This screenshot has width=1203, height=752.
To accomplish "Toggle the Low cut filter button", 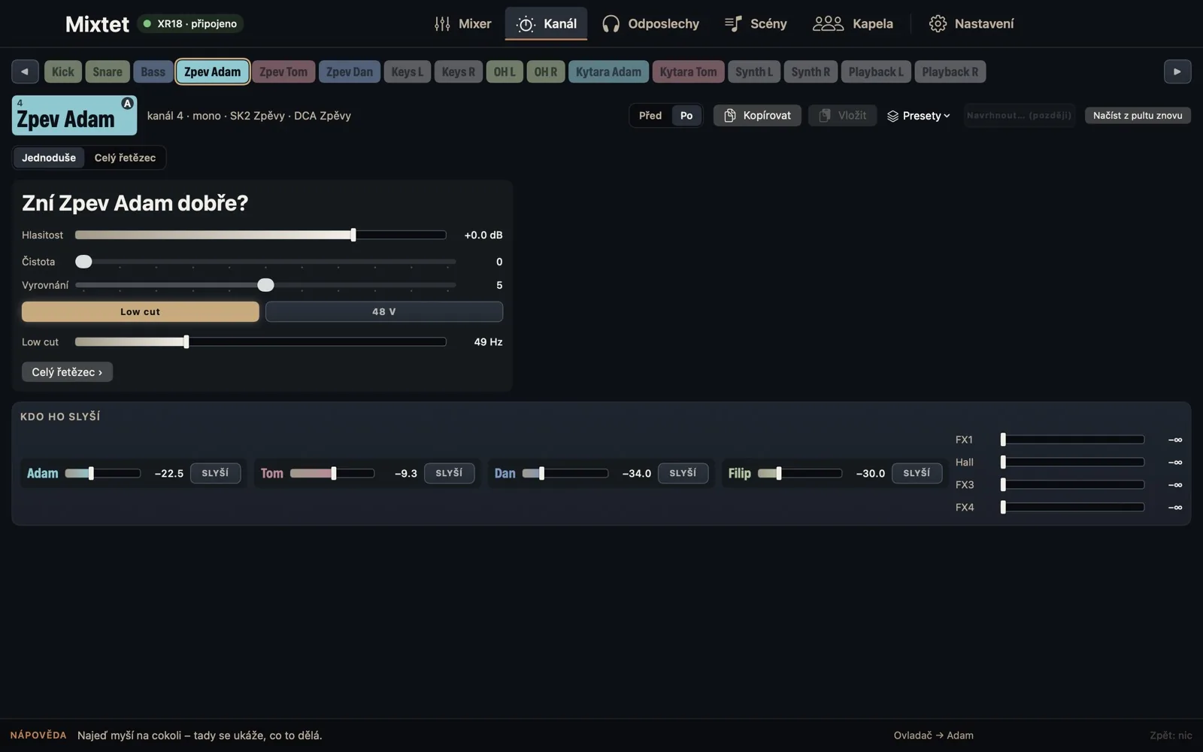I will 141,311.
